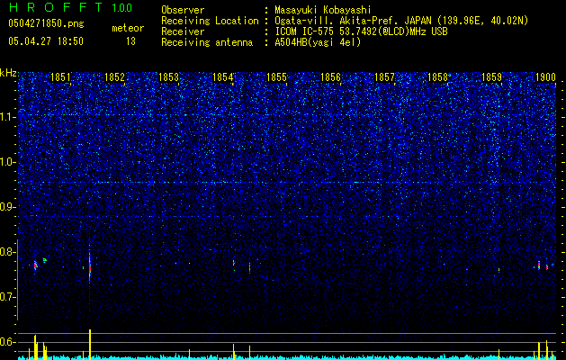Select the meteor count value 13
This screenshot has height=360, width=566.
click(x=130, y=41)
